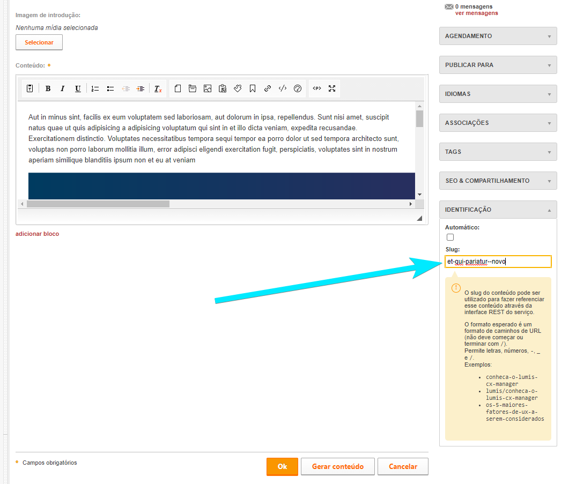Expand the SEO & Compartilhamento panel

click(x=498, y=181)
